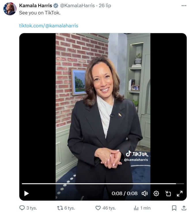Bookmark this post
The height and width of the screenshot is (215, 189).
pos(174,208)
